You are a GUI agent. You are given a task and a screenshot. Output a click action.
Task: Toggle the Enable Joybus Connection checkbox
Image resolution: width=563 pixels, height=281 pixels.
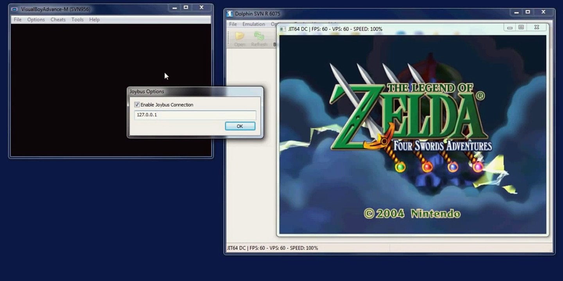[x=137, y=105]
